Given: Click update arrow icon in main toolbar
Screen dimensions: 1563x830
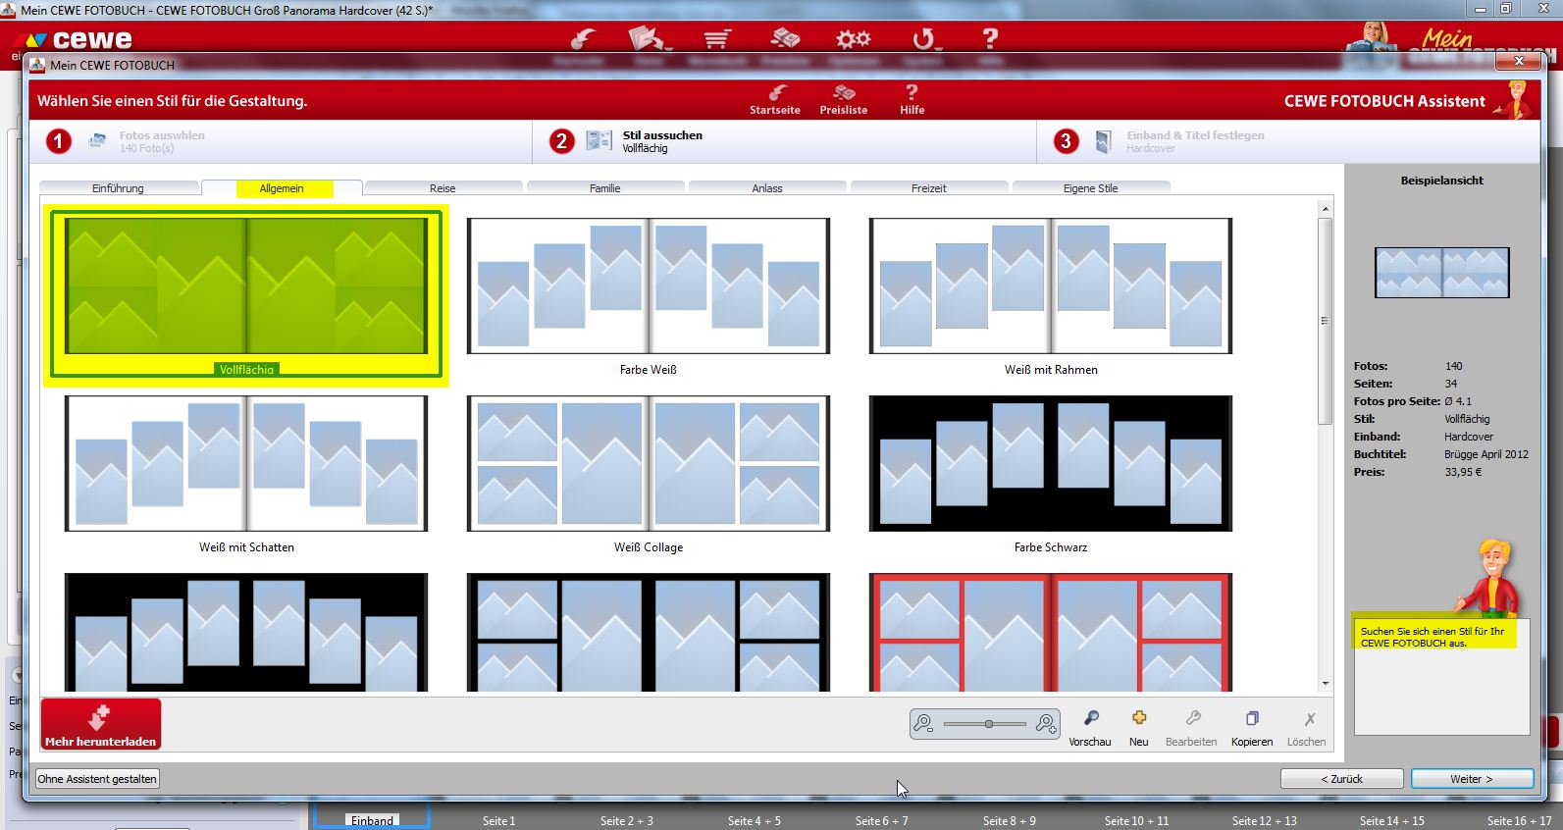Looking at the screenshot, I should tap(923, 39).
